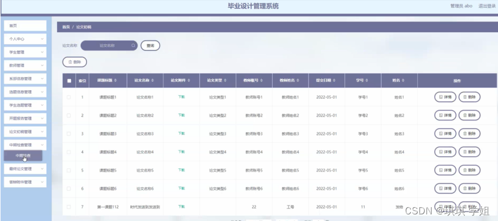Sort table by 教师姓名 column arrows

point(298,81)
